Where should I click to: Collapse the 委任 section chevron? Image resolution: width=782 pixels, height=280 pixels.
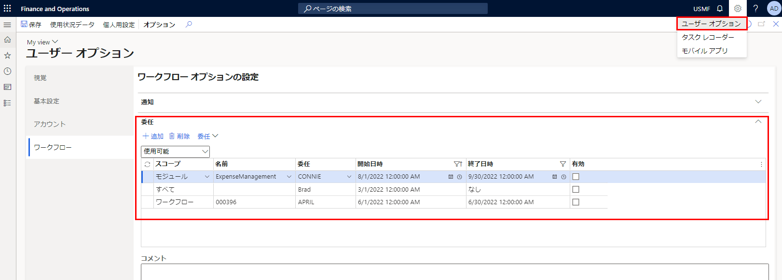[x=758, y=122]
